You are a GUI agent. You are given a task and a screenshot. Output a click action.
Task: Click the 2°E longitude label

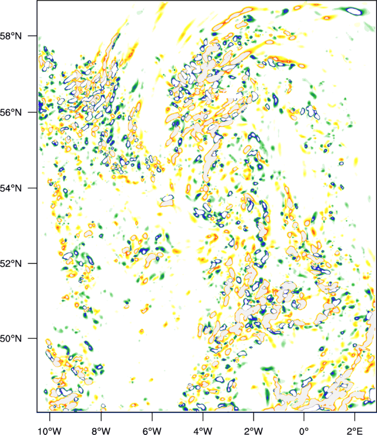(354, 431)
